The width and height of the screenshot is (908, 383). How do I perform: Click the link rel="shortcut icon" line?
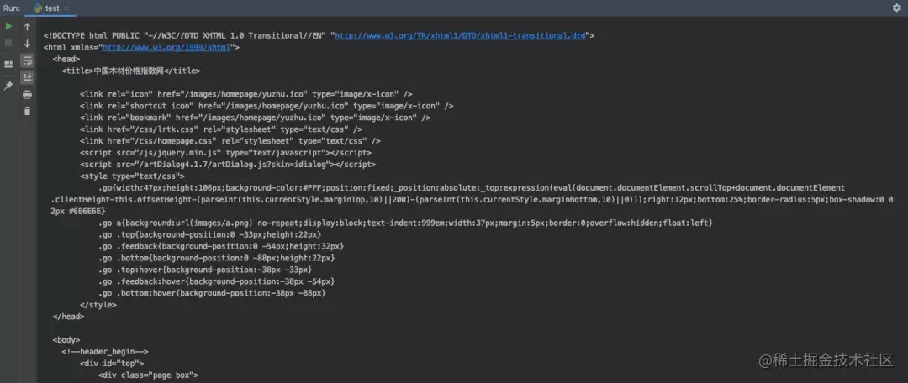[x=267, y=106]
